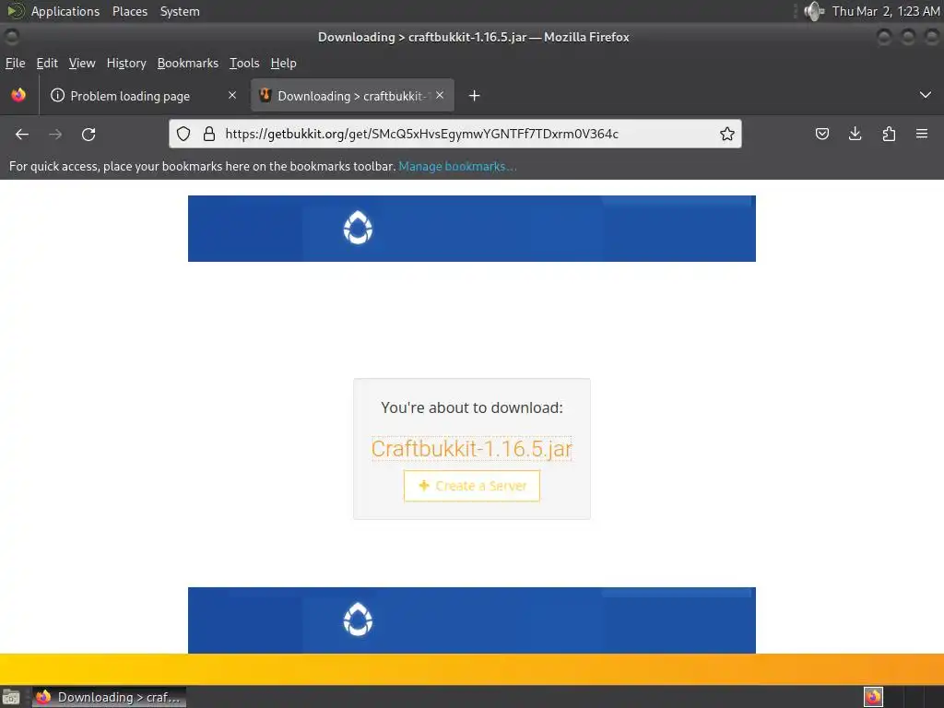Open the View menu

[82, 64]
